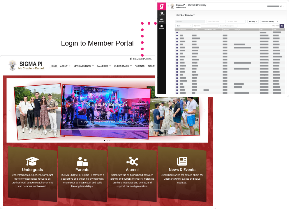This screenshot has width=289, height=209.
Task: Expand the GALLERIES menu chevron
Action: click(x=110, y=66)
